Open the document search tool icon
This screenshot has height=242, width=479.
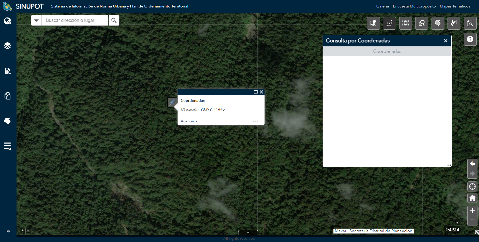(x=470, y=23)
